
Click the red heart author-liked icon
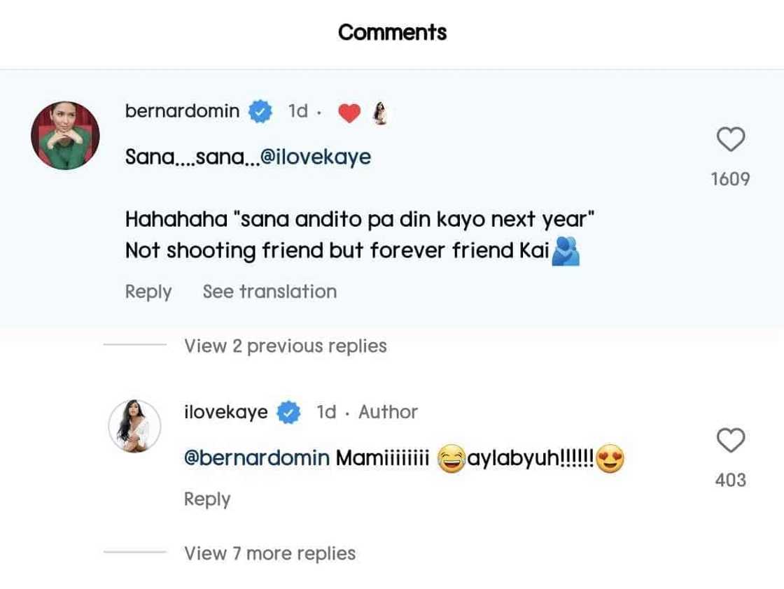click(349, 113)
